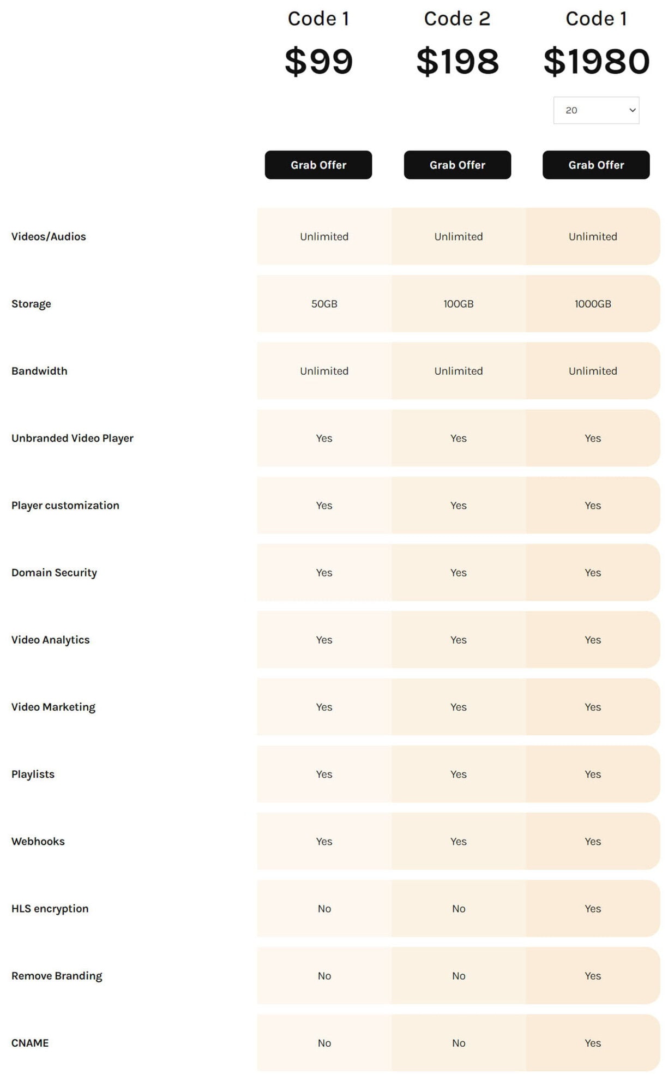Click the 1000GB storage cell

tap(592, 304)
